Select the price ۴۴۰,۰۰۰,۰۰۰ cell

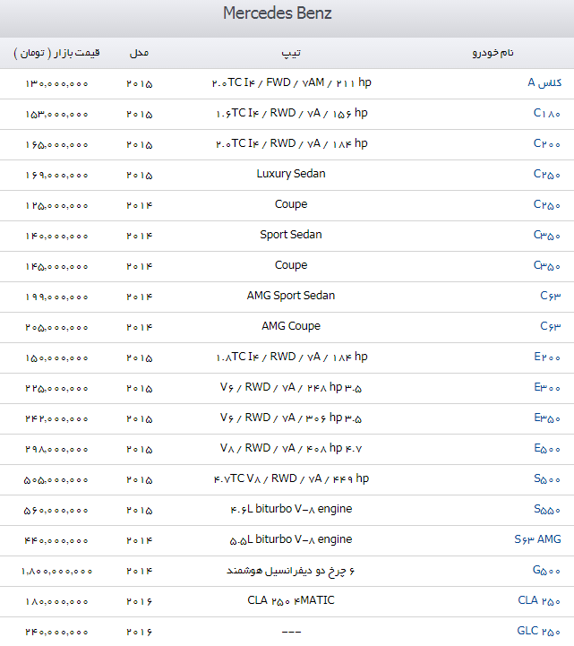[56, 540]
